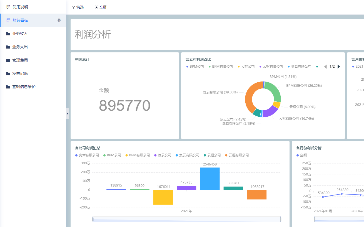The image size is (364, 227).
Task: Toggle 氚云公司 legend in the bar chart
Action: (163, 155)
